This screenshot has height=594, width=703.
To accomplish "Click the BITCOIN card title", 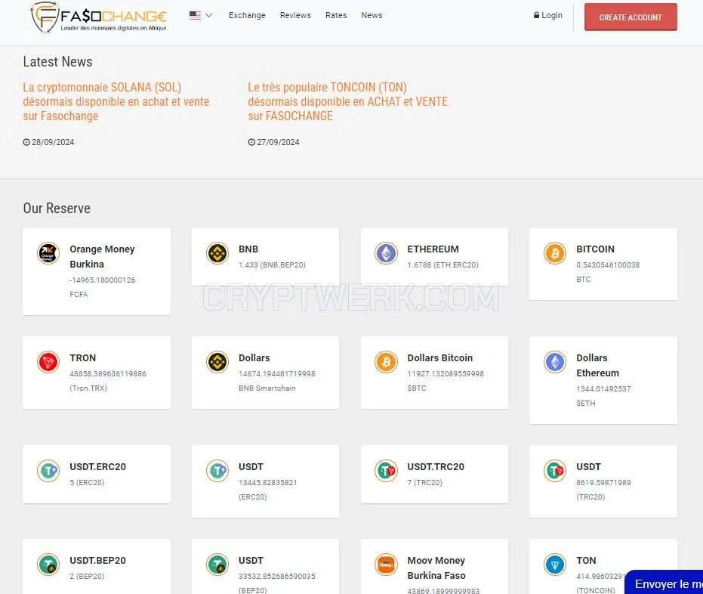I will coord(595,249).
